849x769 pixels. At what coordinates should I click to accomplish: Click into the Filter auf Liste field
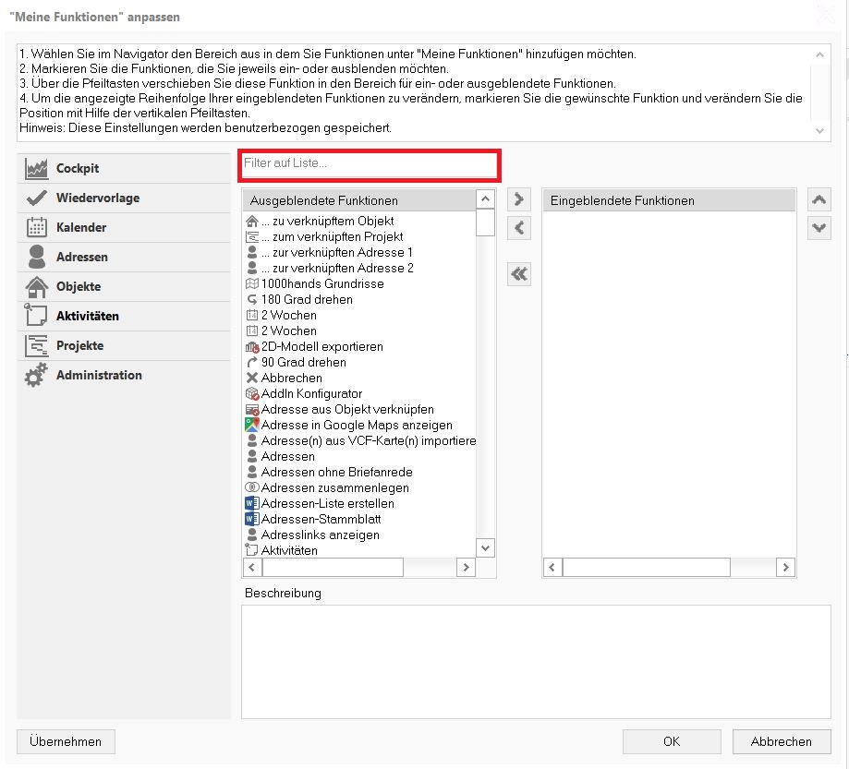369,164
